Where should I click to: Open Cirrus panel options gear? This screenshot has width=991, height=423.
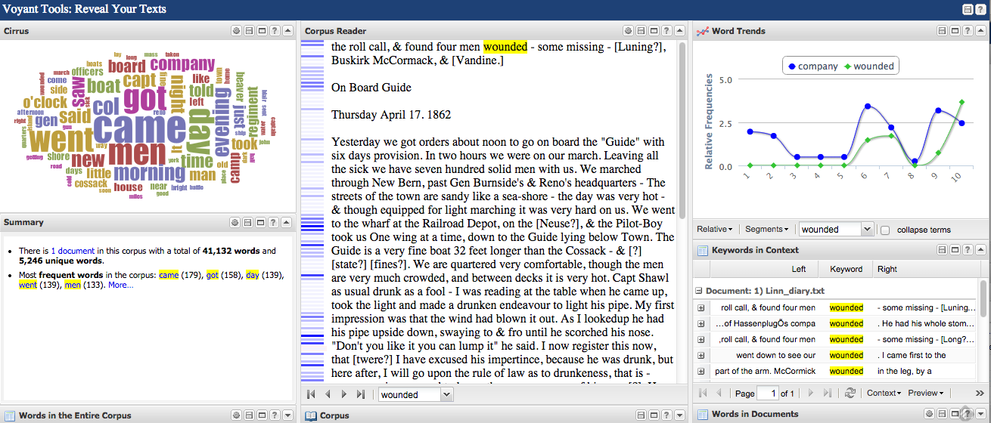[236, 31]
